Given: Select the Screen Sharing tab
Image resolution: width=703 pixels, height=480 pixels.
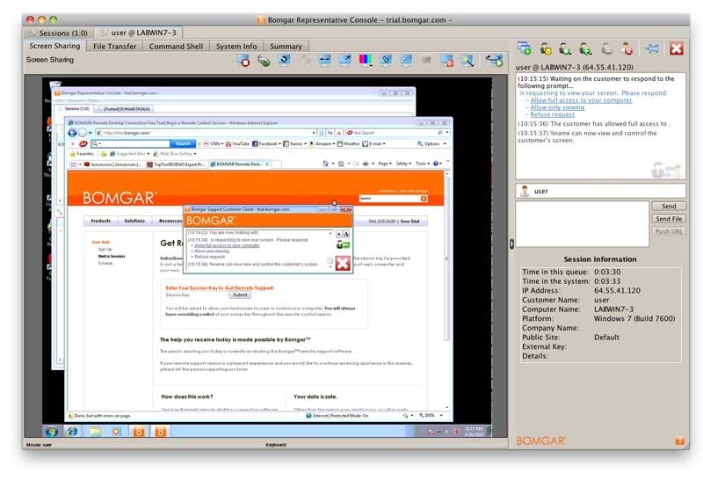Looking at the screenshot, I should [54, 46].
